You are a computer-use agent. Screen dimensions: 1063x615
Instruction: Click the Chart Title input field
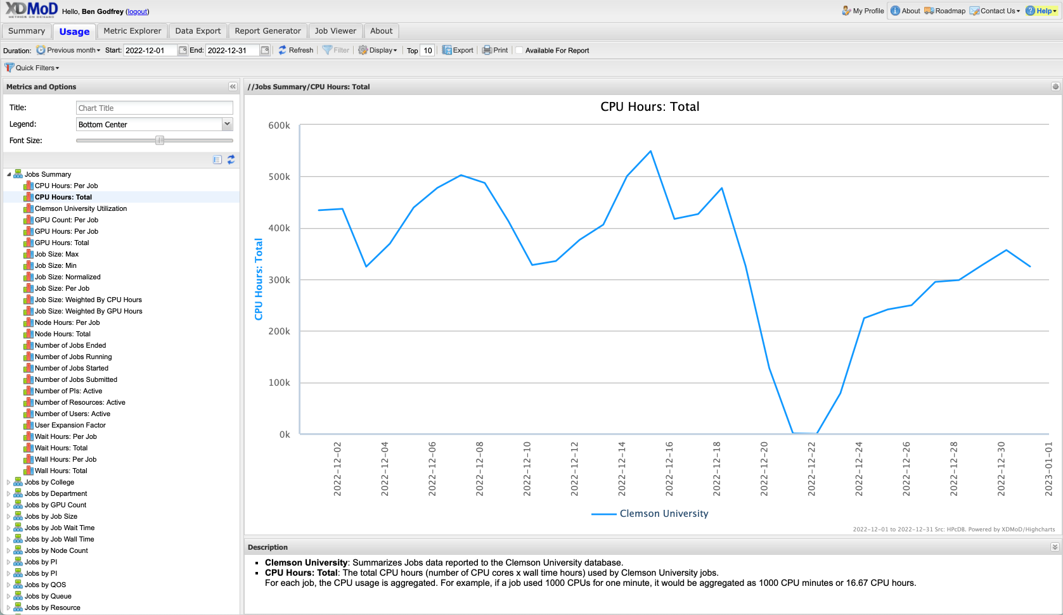pos(155,108)
